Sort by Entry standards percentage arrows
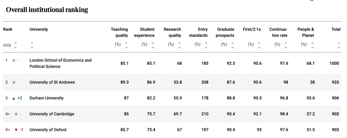Viewport: 347px width, 138px height. (x=206, y=45)
